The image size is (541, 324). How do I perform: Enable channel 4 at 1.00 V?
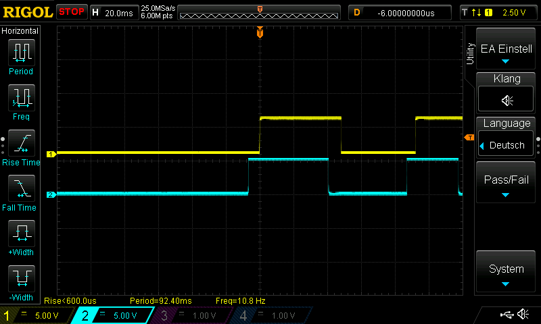272,315
